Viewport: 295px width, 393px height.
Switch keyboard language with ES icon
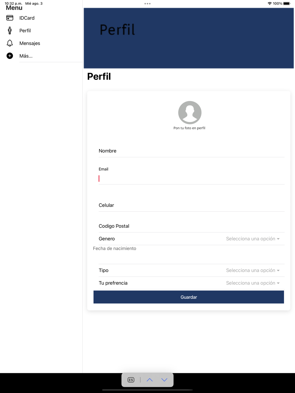point(131,380)
